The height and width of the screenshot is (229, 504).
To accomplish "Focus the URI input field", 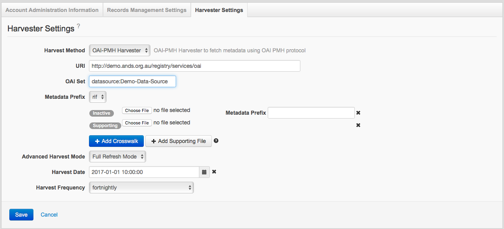I will point(194,66).
